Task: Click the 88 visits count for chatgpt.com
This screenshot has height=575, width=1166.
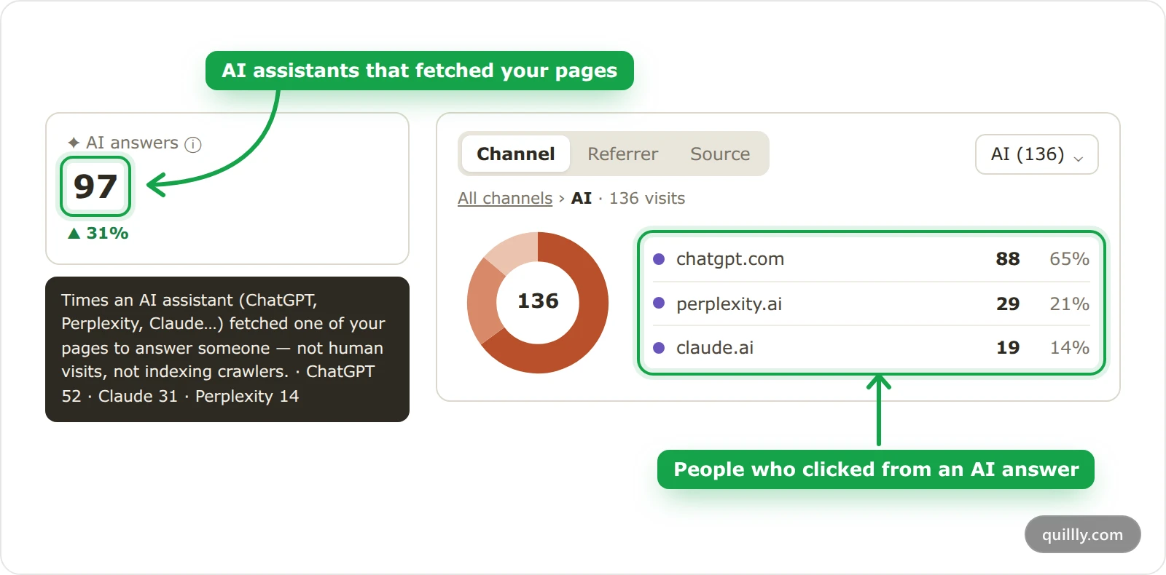Action: 1008,259
